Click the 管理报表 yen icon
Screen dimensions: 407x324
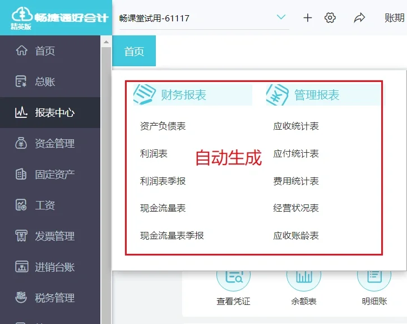(x=277, y=95)
